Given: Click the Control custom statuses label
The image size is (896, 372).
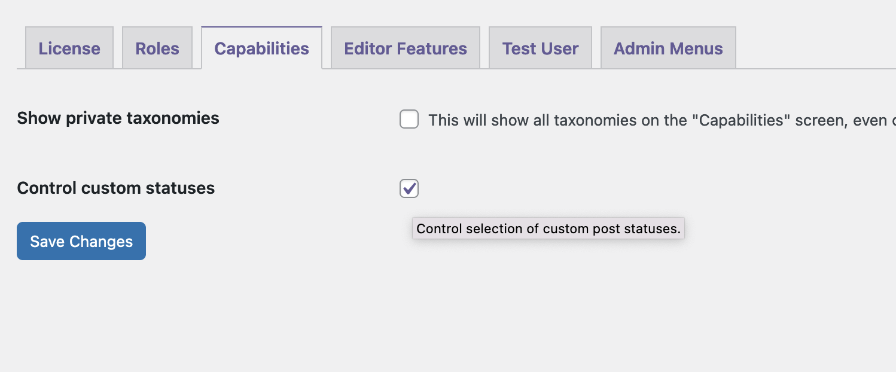Looking at the screenshot, I should point(115,188).
